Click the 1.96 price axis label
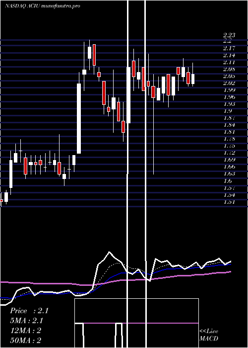The image size is (248, 348). pos(229,97)
